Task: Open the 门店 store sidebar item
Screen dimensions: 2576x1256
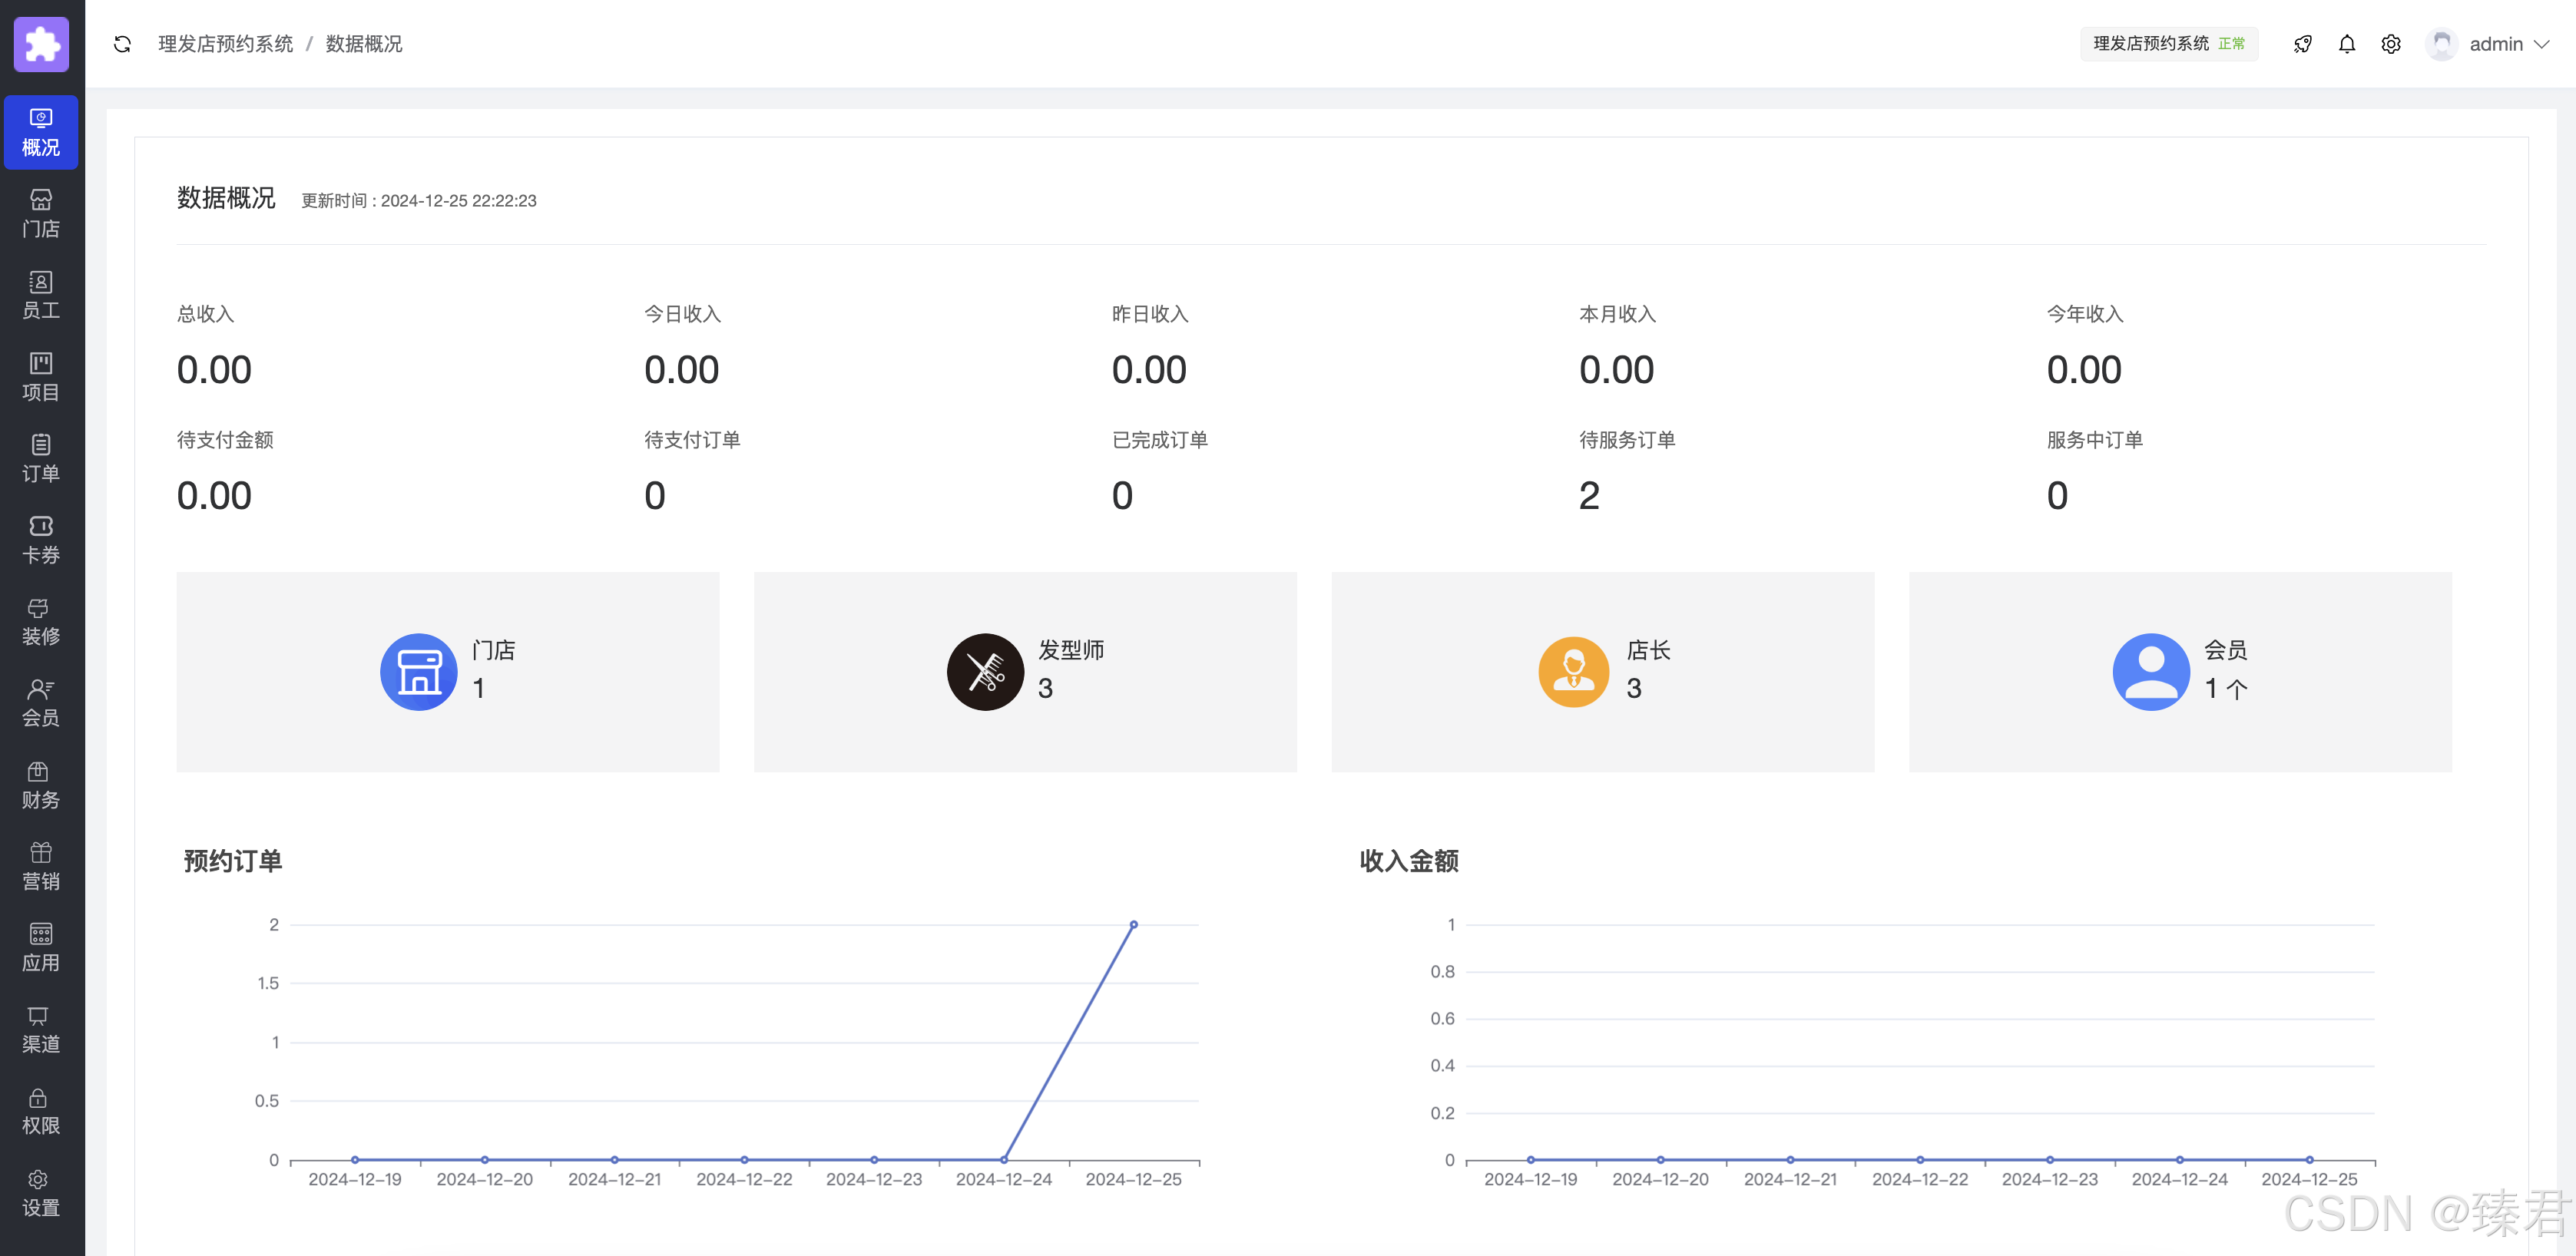Action: coord(41,214)
